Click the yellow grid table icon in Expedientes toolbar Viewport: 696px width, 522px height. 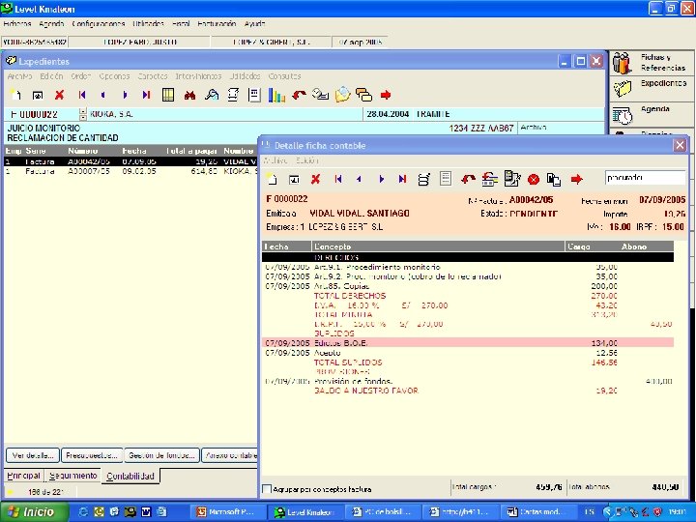pos(168,95)
